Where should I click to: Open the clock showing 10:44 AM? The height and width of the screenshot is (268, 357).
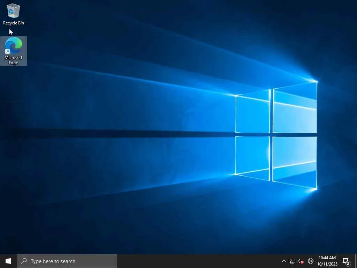pos(327,261)
